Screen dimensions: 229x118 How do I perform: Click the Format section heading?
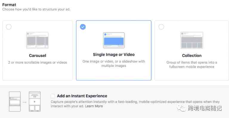point(9,5)
